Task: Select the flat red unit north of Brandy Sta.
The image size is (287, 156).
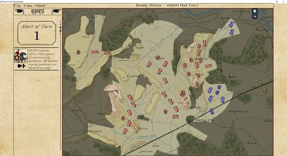Action: (176, 116)
